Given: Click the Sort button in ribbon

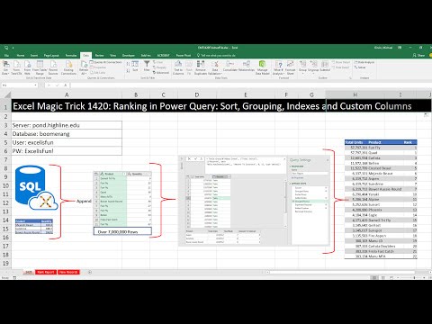Looking at the screenshot, I should 135,67.
